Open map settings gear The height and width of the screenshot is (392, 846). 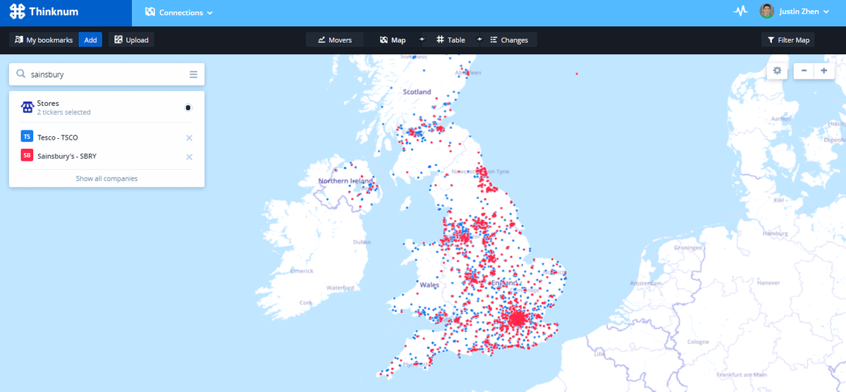pos(777,71)
